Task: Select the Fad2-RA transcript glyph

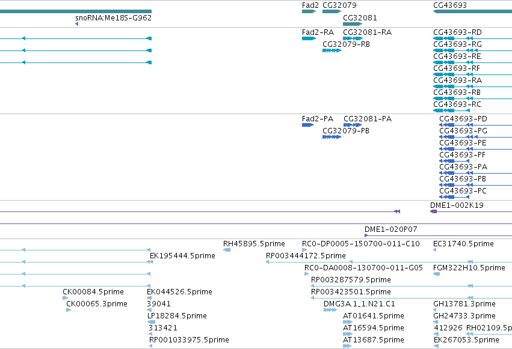Action: tap(309, 38)
